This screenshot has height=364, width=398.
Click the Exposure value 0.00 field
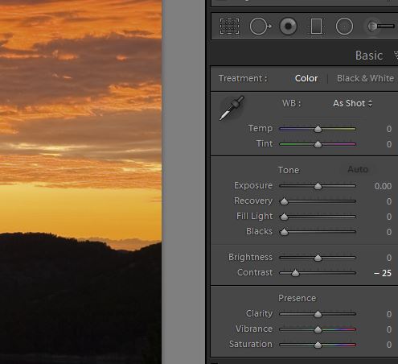(383, 186)
